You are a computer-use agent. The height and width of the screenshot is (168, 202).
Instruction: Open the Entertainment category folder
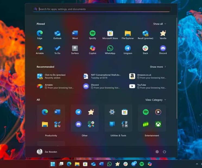click(152, 118)
